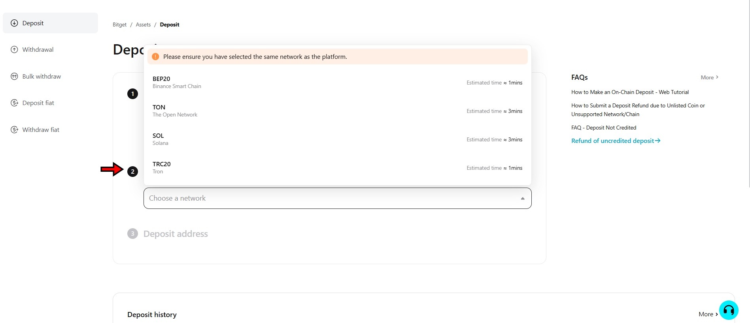Choose the SOL Solana network
This screenshot has height=323, width=750.
(337, 139)
